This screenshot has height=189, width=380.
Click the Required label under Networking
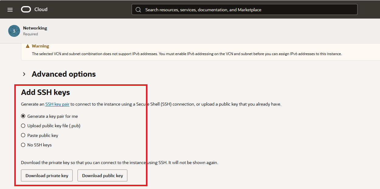click(x=30, y=34)
